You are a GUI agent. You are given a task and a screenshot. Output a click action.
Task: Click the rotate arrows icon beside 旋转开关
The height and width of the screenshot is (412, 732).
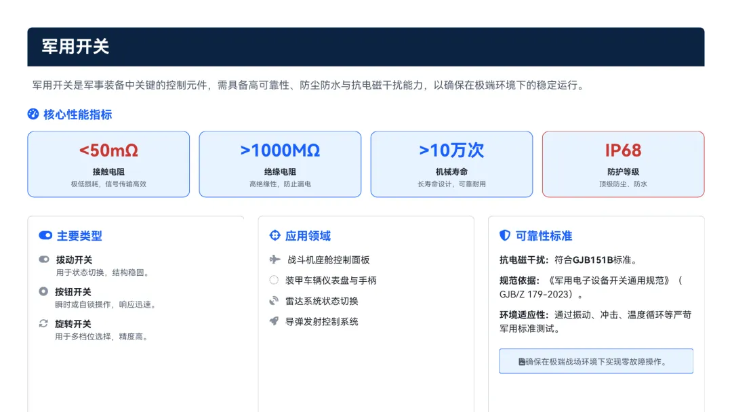[x=43, y=323]
